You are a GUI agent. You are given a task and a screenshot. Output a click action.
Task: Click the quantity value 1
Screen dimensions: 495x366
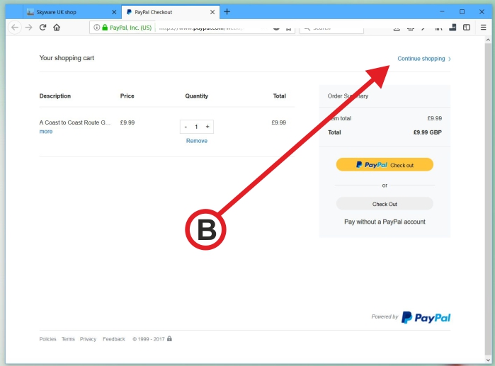(196, 127)
